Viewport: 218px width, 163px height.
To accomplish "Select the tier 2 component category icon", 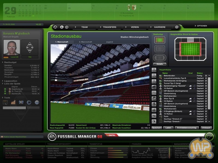I will pyautogui.click(x=154, y=81).
